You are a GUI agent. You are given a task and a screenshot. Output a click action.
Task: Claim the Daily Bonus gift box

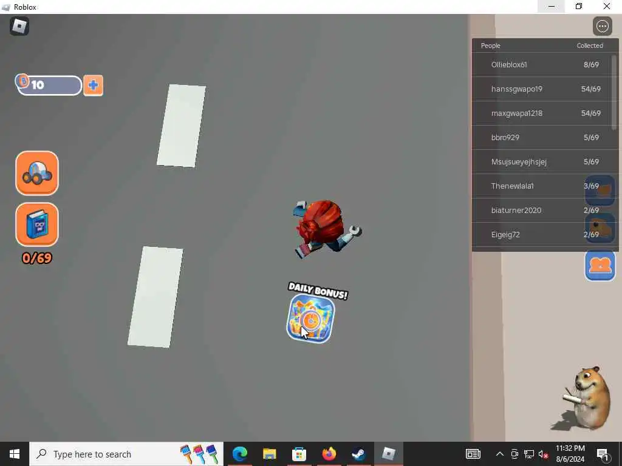tap(310, 318)
